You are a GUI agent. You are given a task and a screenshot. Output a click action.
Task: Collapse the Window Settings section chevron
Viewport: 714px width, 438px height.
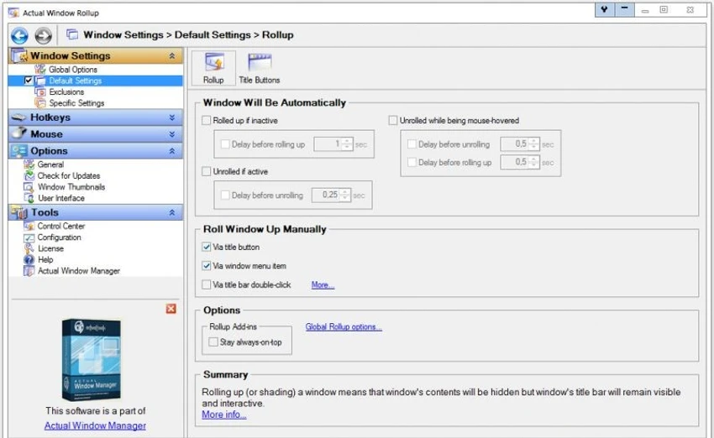coord(172,55)
